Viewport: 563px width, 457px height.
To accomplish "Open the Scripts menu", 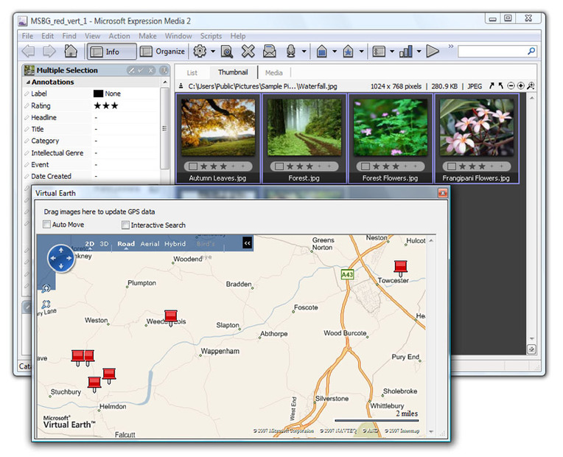I will point(211,36).
